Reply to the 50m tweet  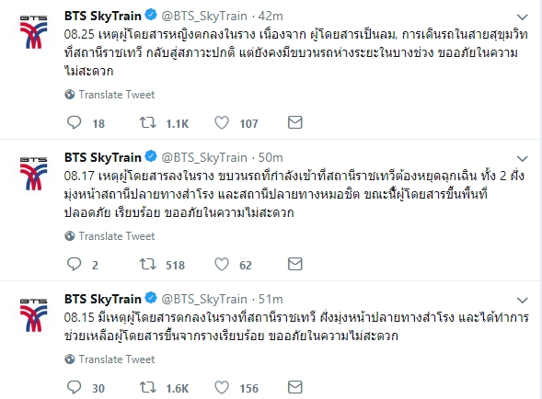pos(74,264)
